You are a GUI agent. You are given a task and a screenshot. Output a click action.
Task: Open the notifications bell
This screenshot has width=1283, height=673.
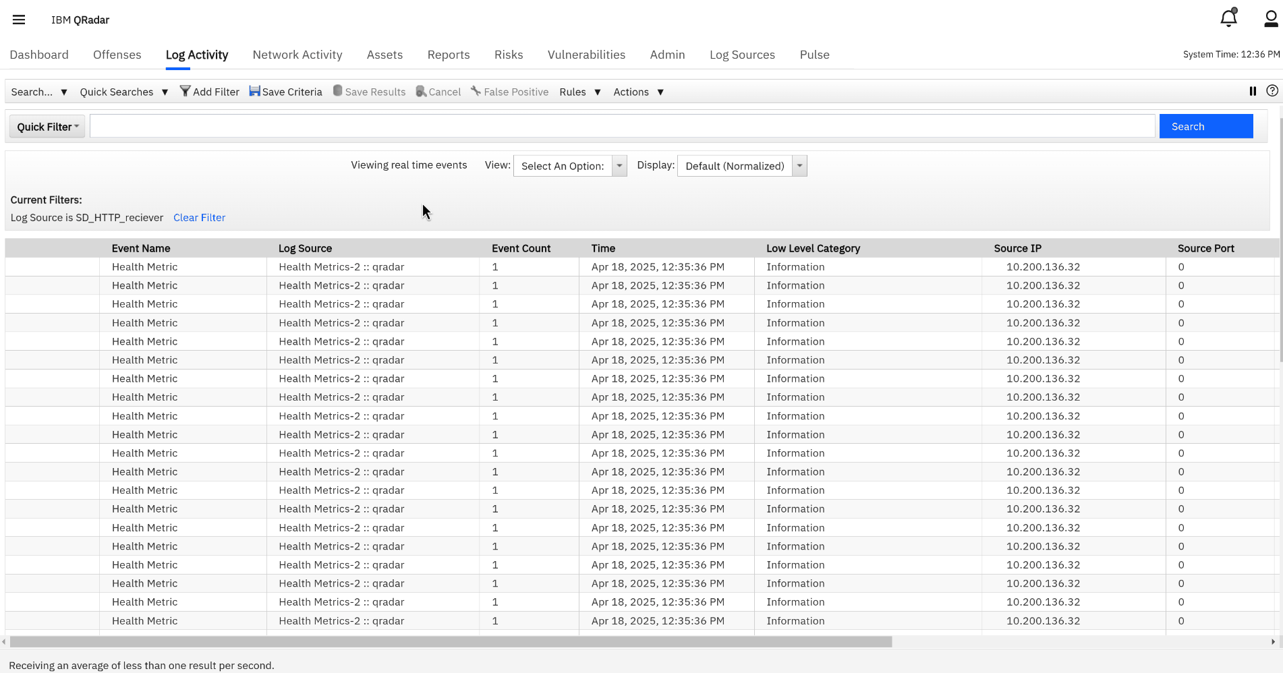pyautogui.click(x=1229, y=18)
